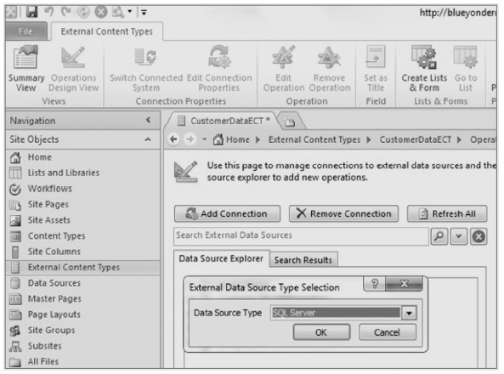Open Master Pages in navigation

click(x=83, y=299)
